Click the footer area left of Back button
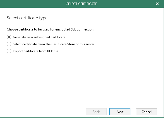165x118 pixels. [42, 112]
